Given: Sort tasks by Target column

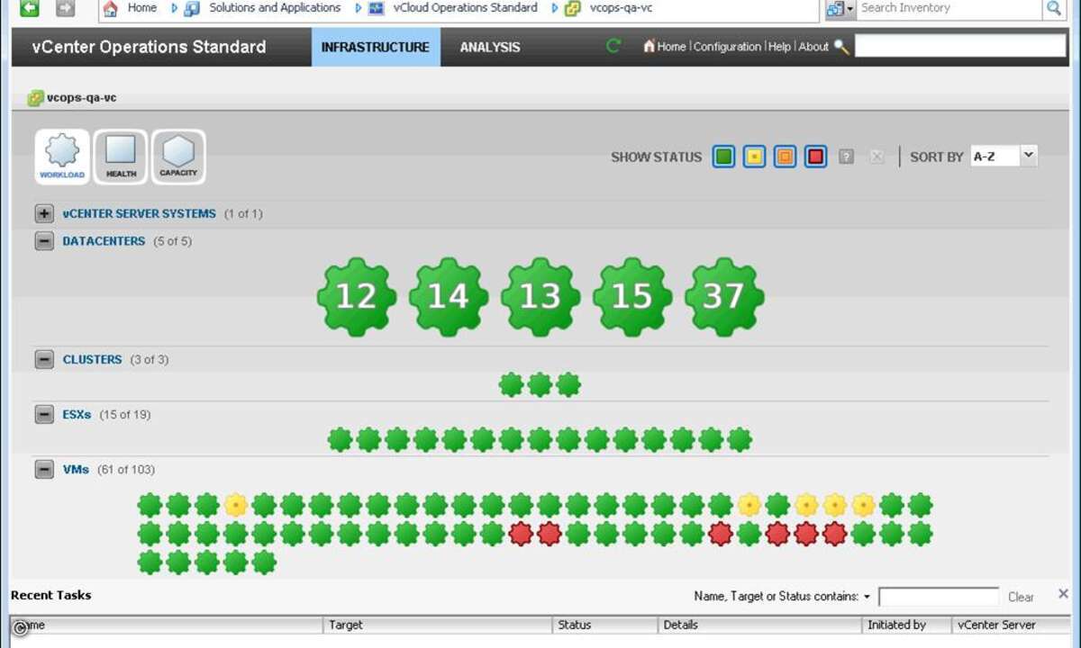Looking at the screenshot, I should click(x=437, y=625).
